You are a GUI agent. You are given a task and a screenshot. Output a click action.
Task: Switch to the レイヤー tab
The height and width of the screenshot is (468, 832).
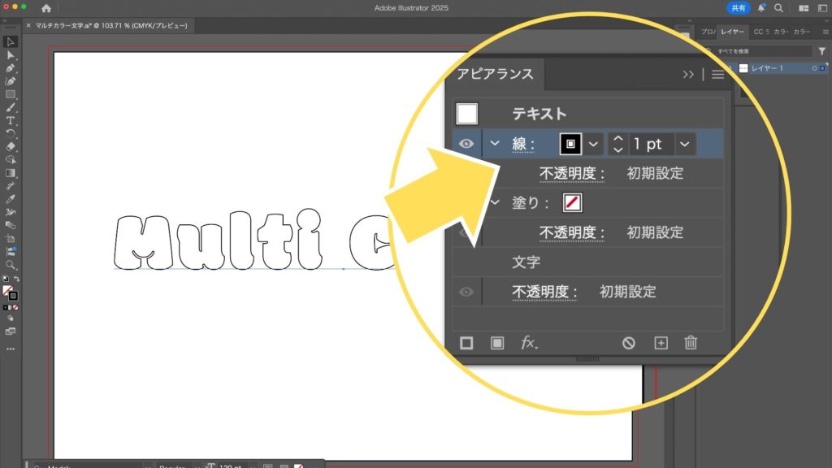pyautogui.click(x=734, y=32)
